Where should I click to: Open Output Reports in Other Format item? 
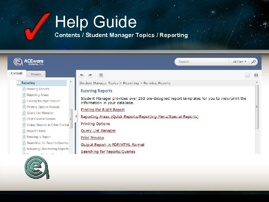click(x=48, y=125)
